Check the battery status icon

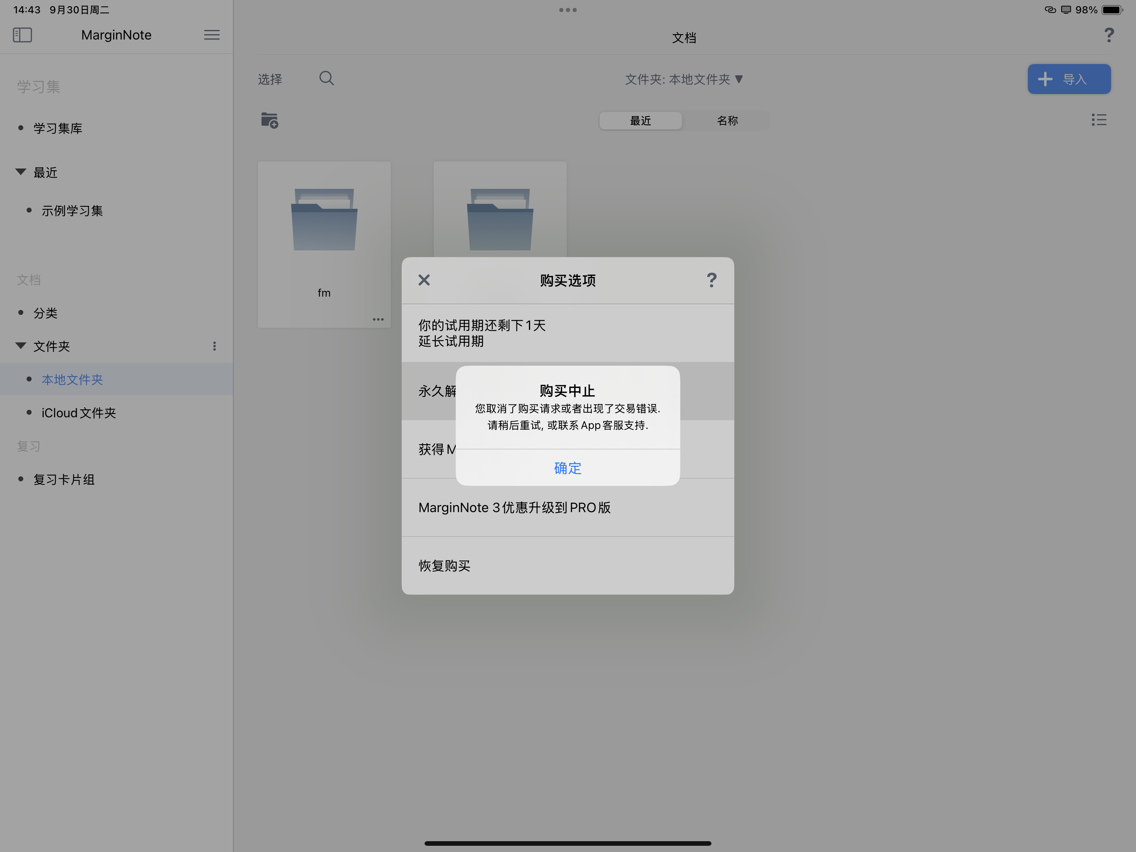click(x=1112, y=10)
